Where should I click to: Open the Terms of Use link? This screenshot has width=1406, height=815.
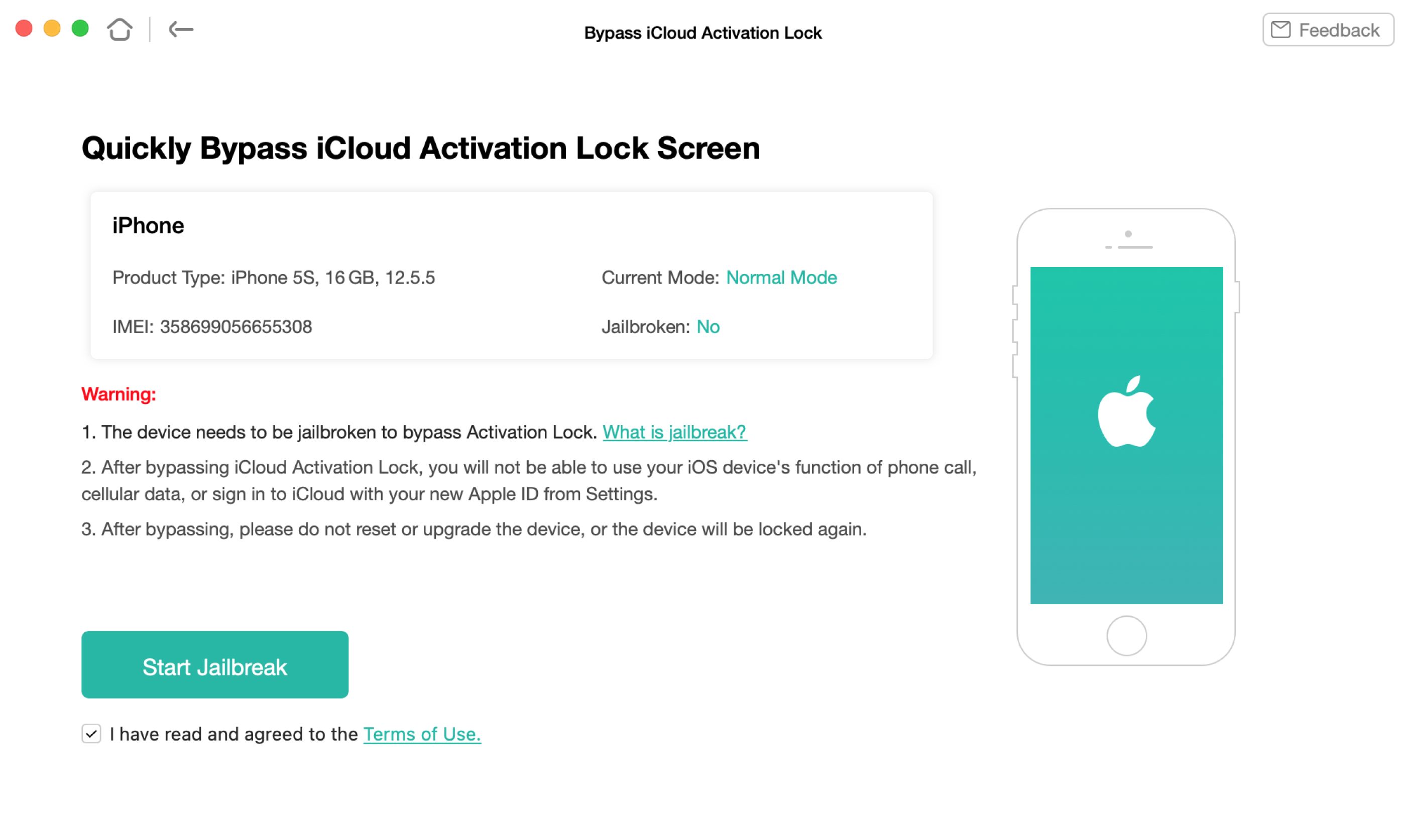click(422, 734)
